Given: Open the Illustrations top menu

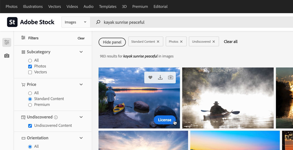Looking at the screenshot, I should point(33,6).
